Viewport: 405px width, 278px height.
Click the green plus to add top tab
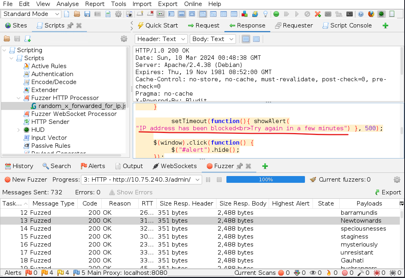[385, 25]
